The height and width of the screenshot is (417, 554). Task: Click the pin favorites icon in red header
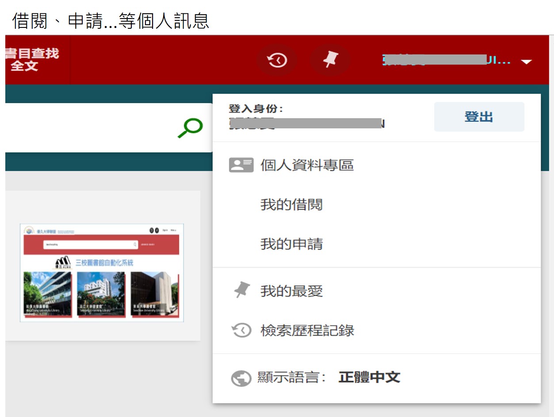(x=330, y=61)
